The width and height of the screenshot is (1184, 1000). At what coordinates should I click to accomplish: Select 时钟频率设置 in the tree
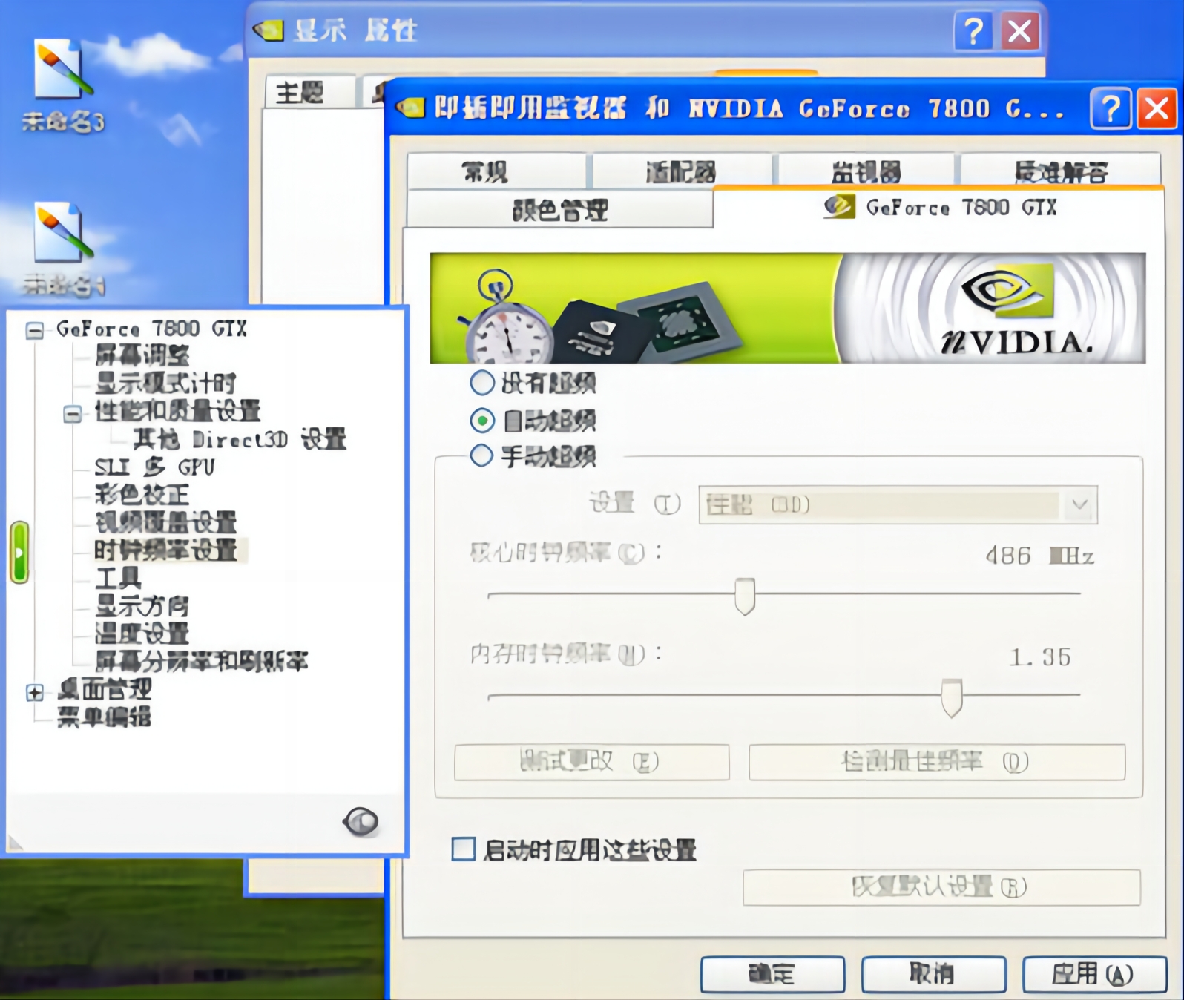coord(166,550)
